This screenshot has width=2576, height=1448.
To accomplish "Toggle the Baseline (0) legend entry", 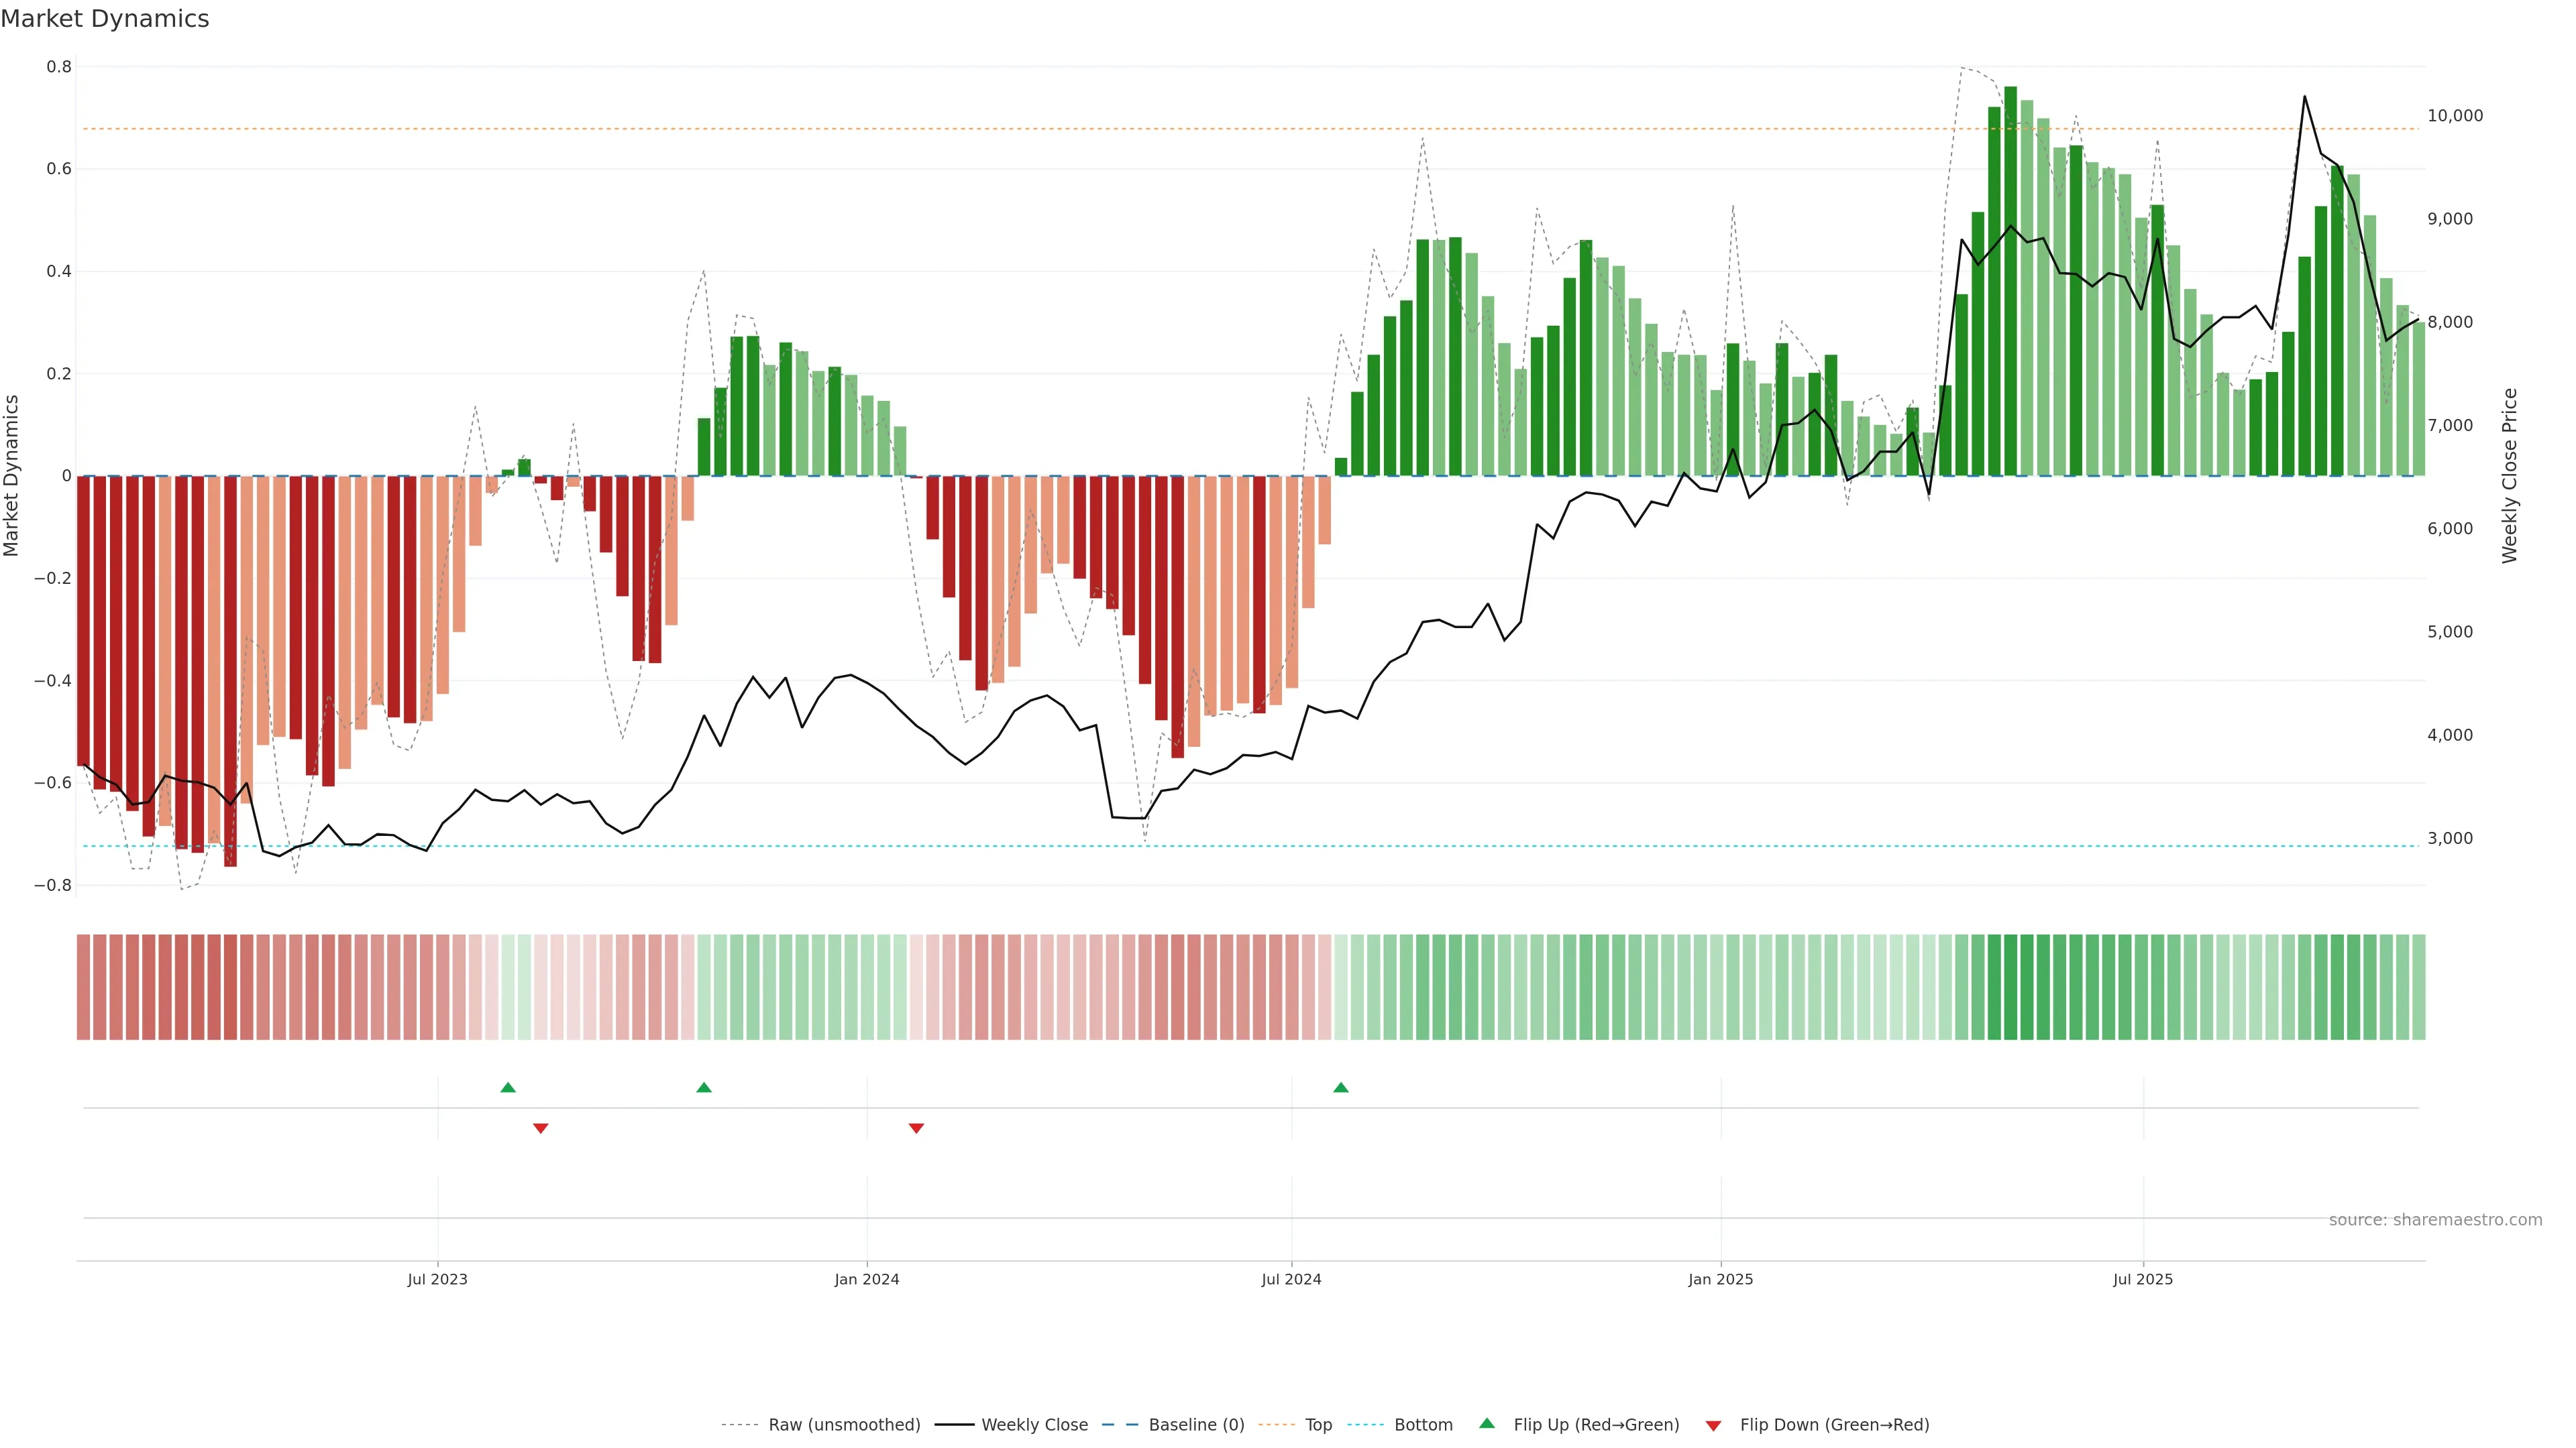I will coord(1196,1425).
